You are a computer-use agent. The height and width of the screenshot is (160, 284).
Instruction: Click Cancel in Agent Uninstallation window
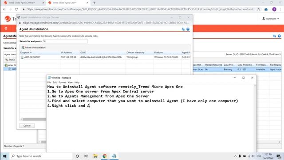[x=27, y=125]
